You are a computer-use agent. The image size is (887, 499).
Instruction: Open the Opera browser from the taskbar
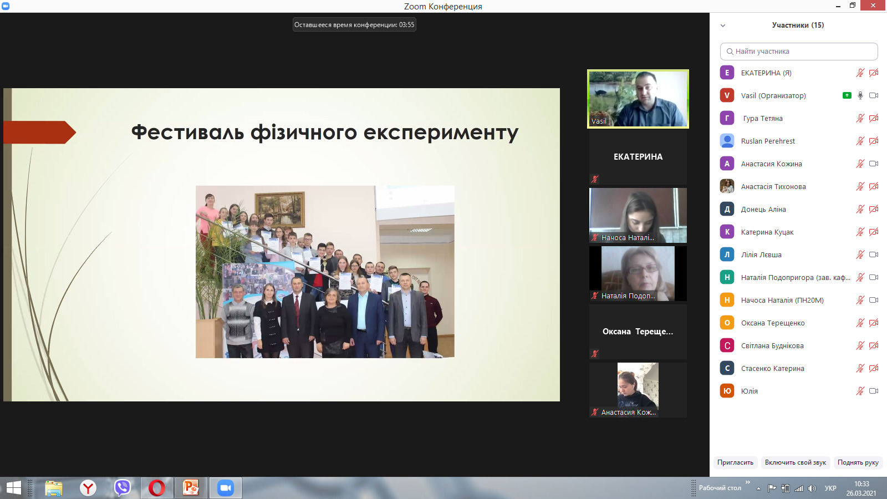[x=156, y=488]
